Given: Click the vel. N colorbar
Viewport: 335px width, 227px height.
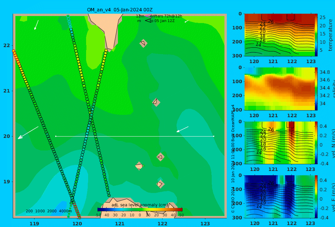Looking at the screenshot, I should (x=316, y=143).
